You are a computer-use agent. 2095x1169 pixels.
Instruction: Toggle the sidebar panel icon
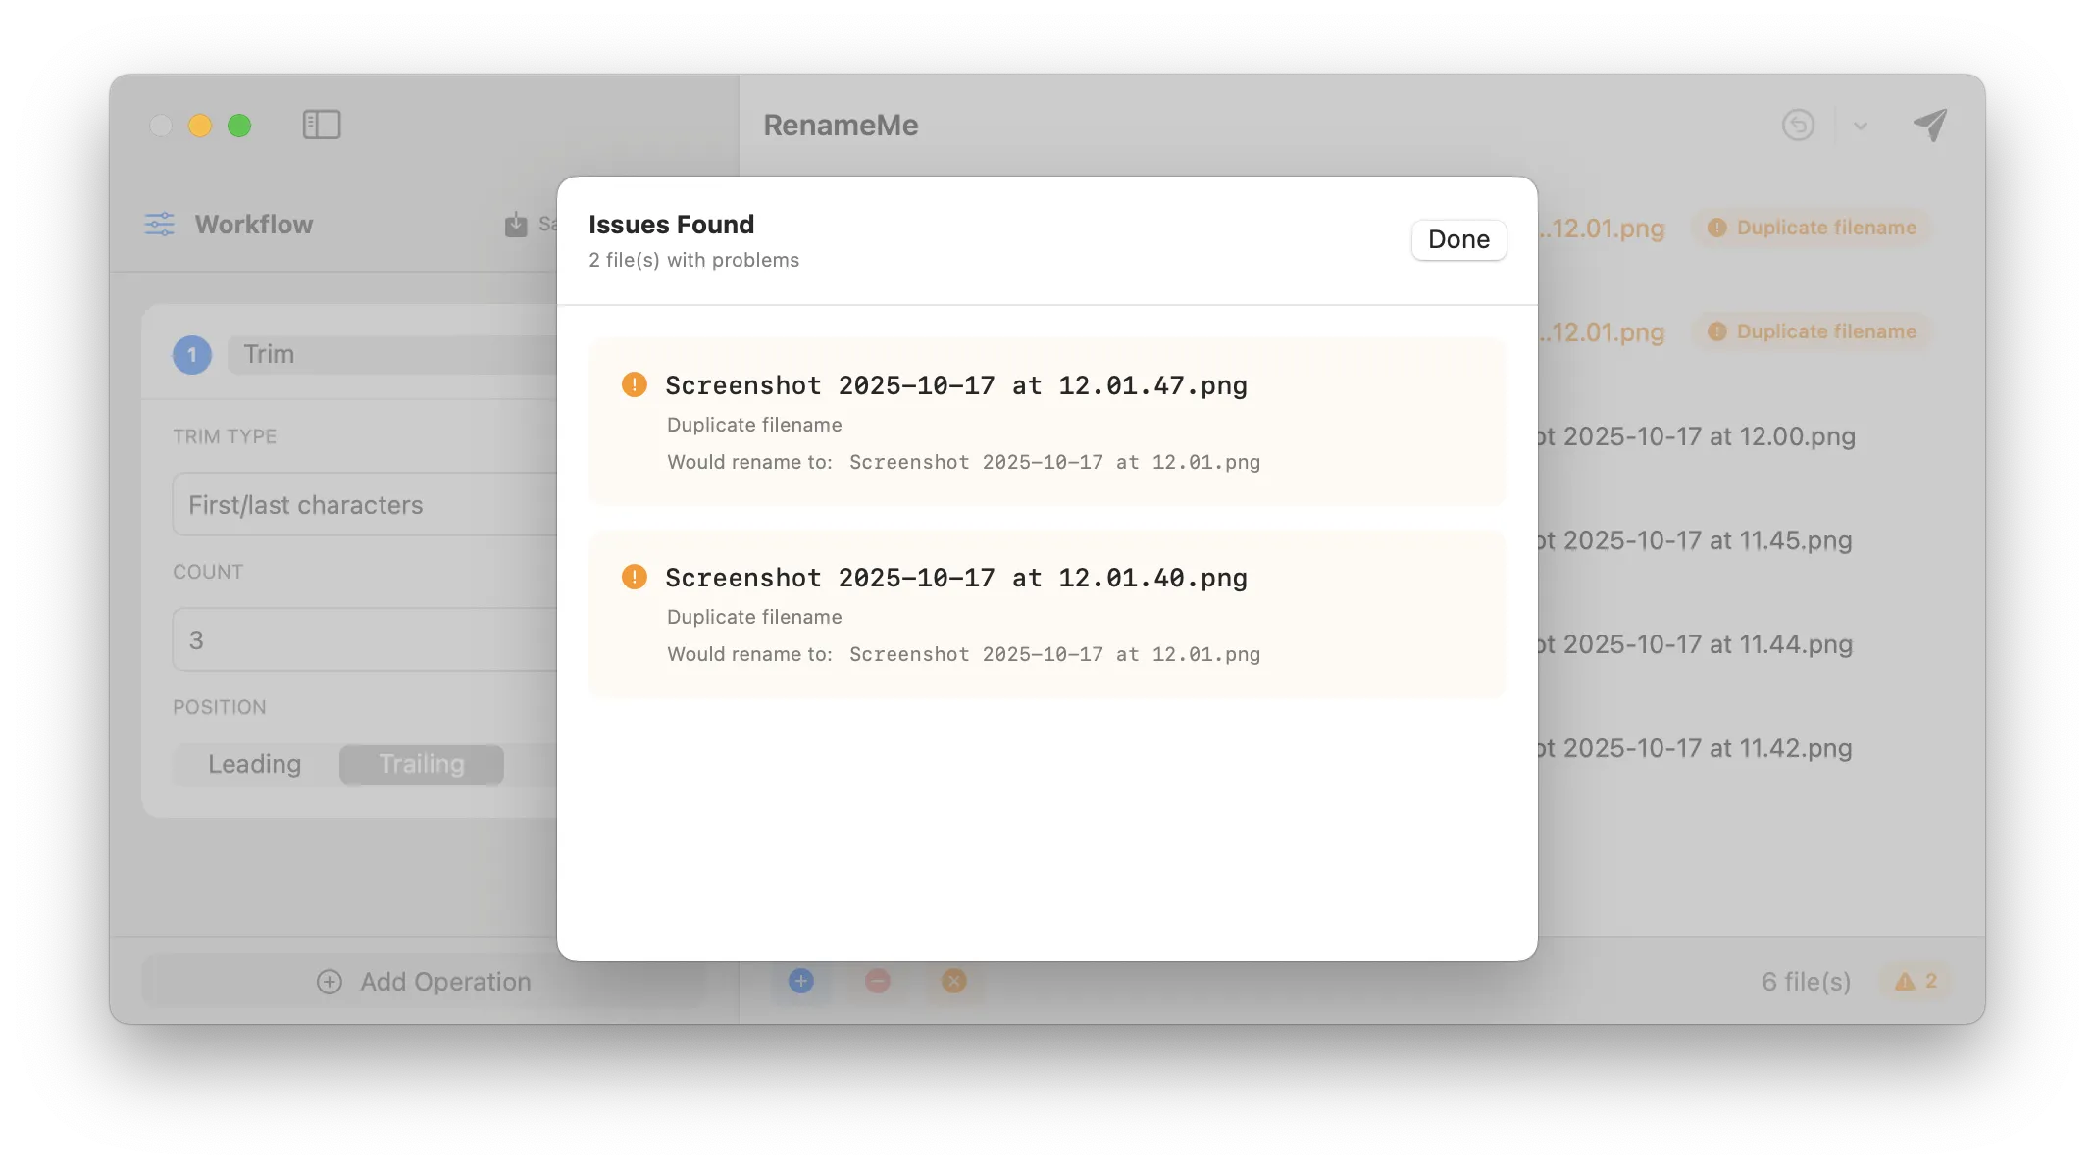click(x=321, y=125)
